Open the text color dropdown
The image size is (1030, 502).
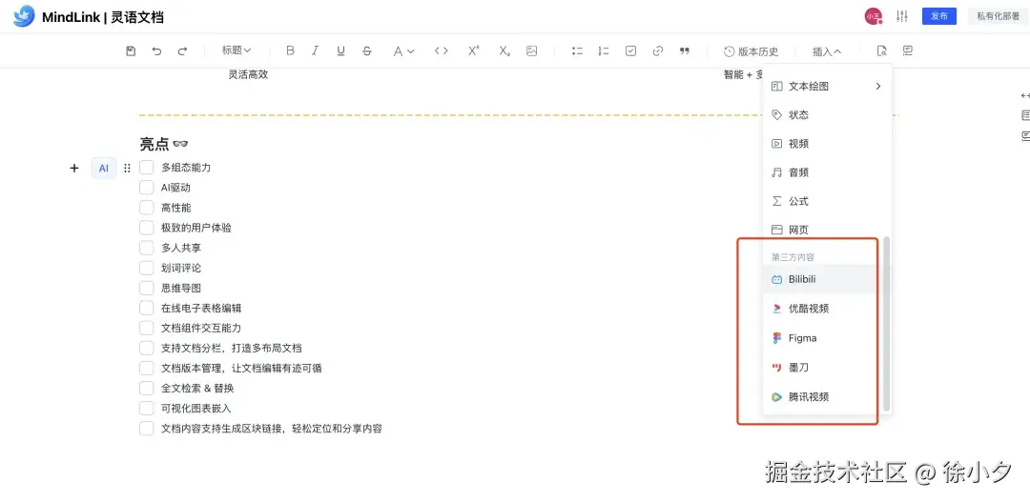click(403, 51)
